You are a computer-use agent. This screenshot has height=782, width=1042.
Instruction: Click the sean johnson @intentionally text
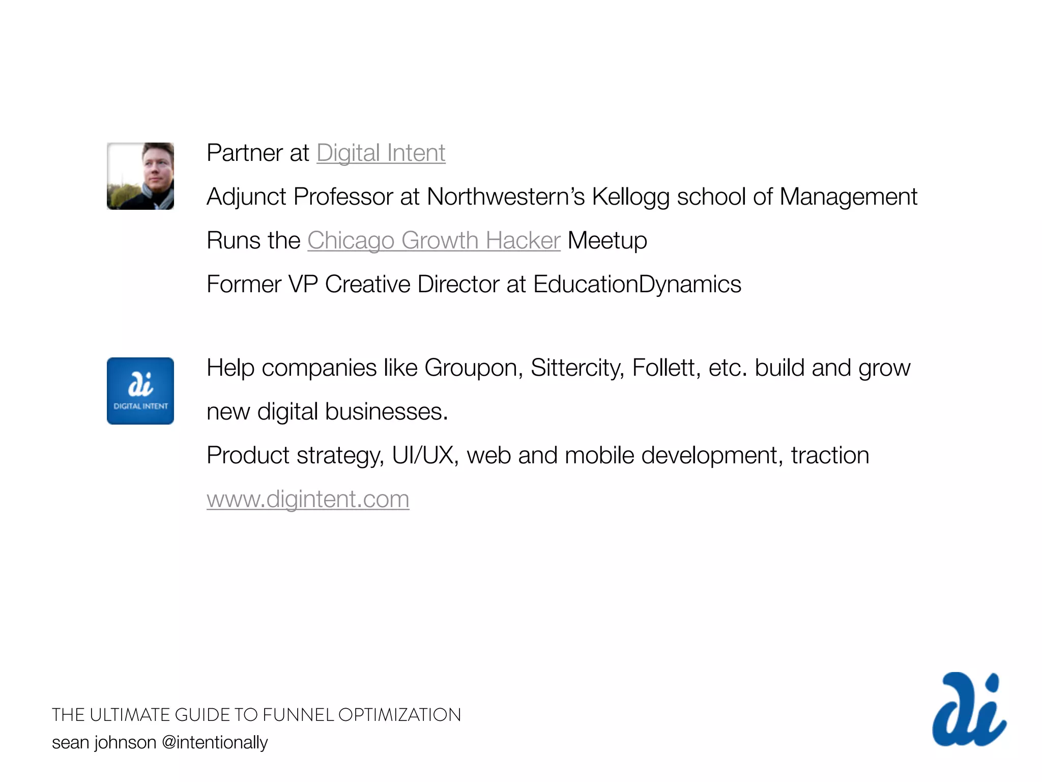(x=160, y=742)
